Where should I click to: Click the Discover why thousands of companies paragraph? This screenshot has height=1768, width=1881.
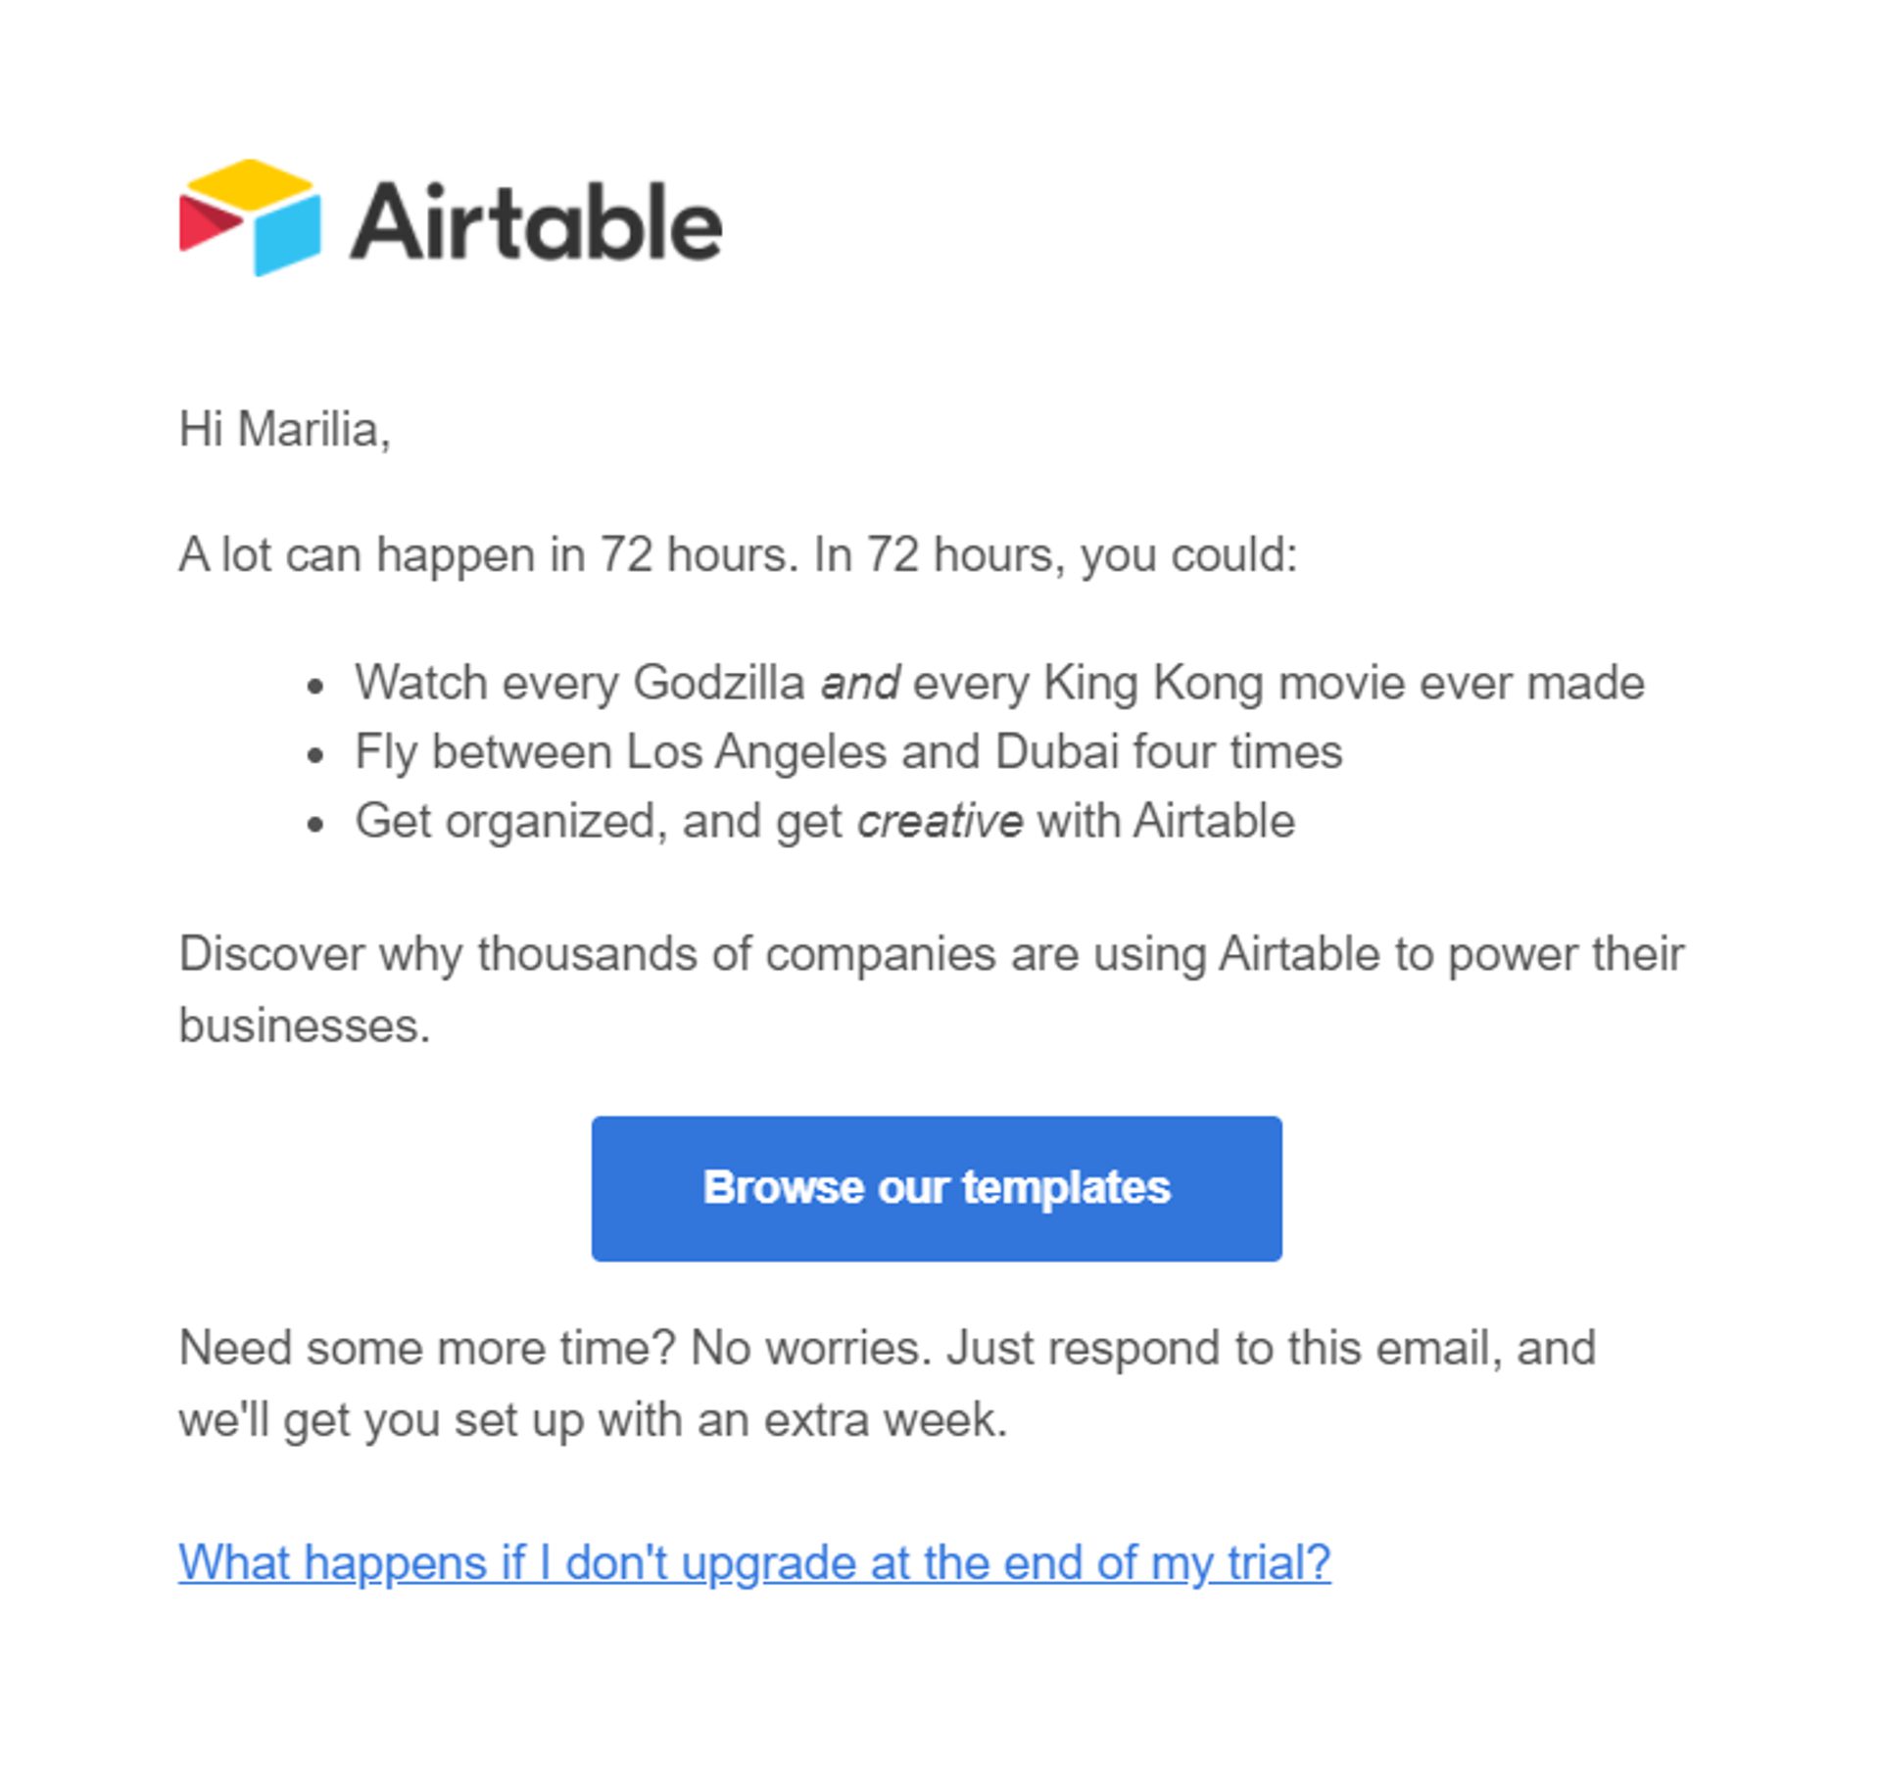(931, 954)
